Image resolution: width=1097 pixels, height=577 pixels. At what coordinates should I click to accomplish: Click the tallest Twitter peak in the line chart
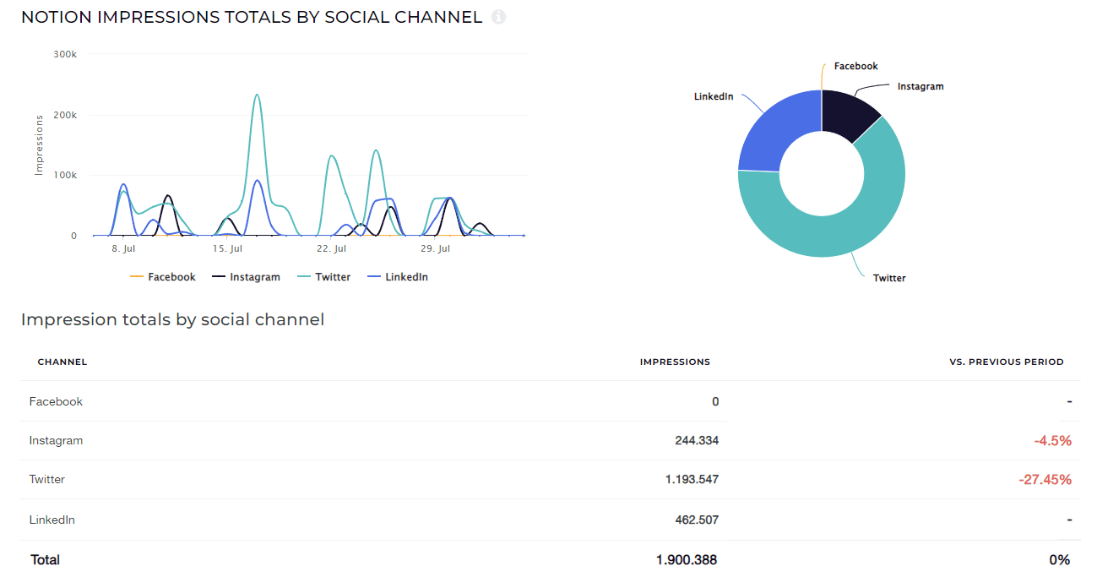(257, 95)
